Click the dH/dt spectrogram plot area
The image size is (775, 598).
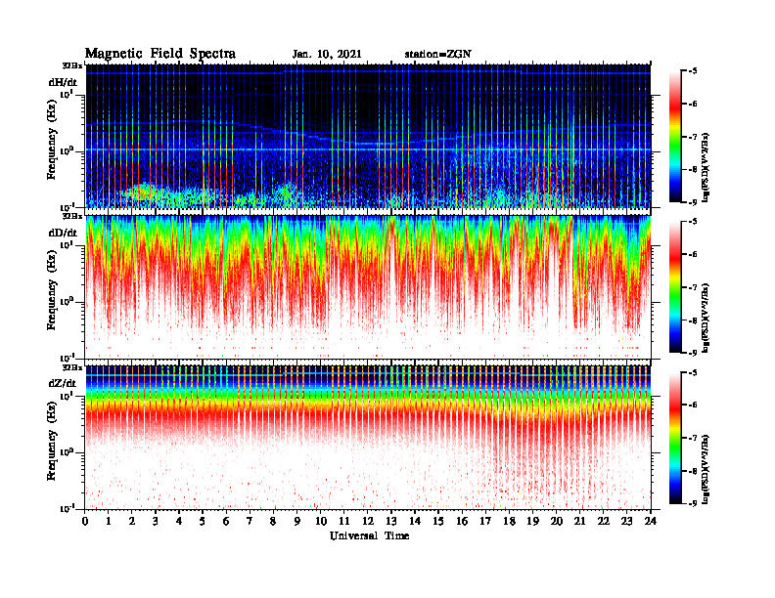pos(368,136)
